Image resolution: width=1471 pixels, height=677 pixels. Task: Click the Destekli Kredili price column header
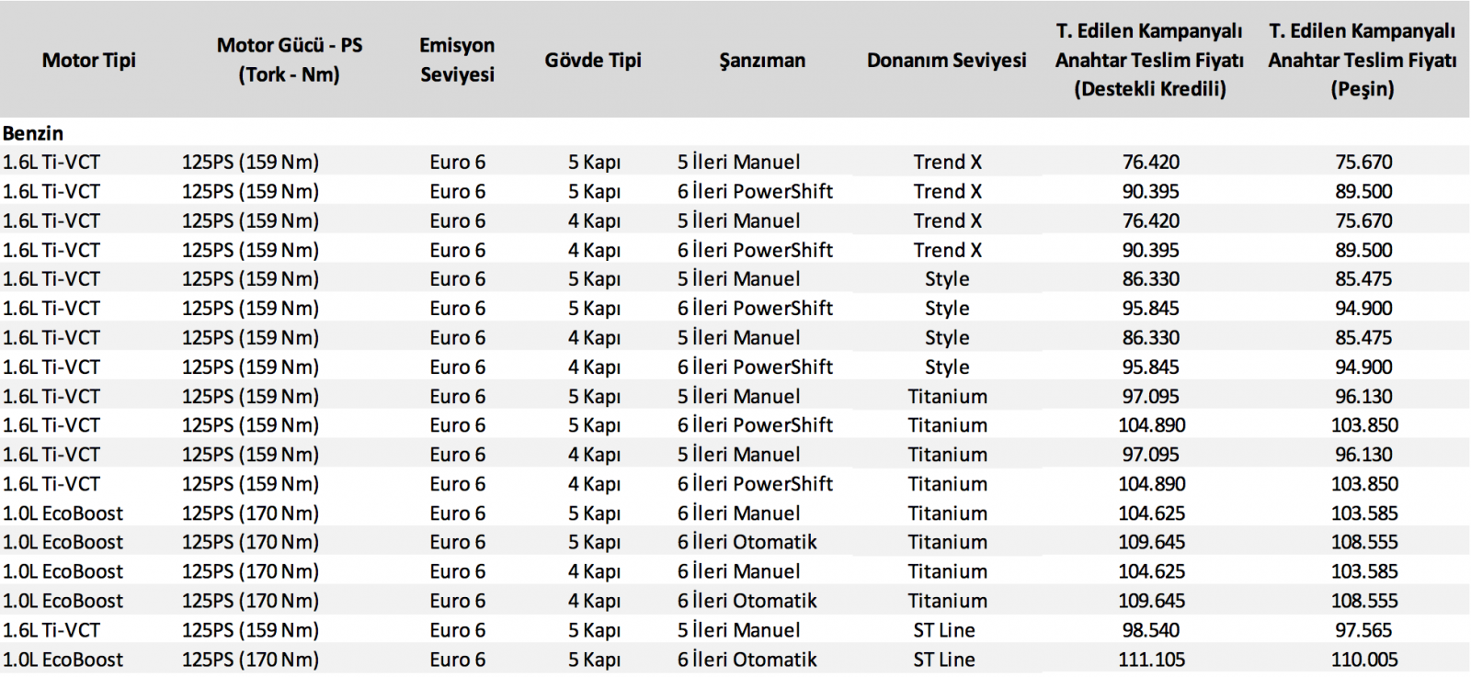tap(1149, 60)
